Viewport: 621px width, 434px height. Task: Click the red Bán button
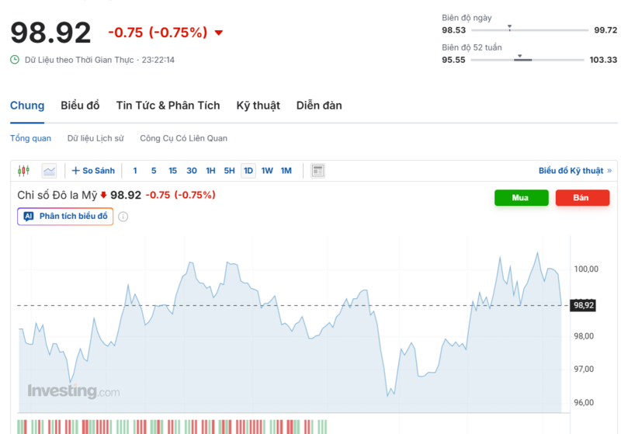[582, 198]
